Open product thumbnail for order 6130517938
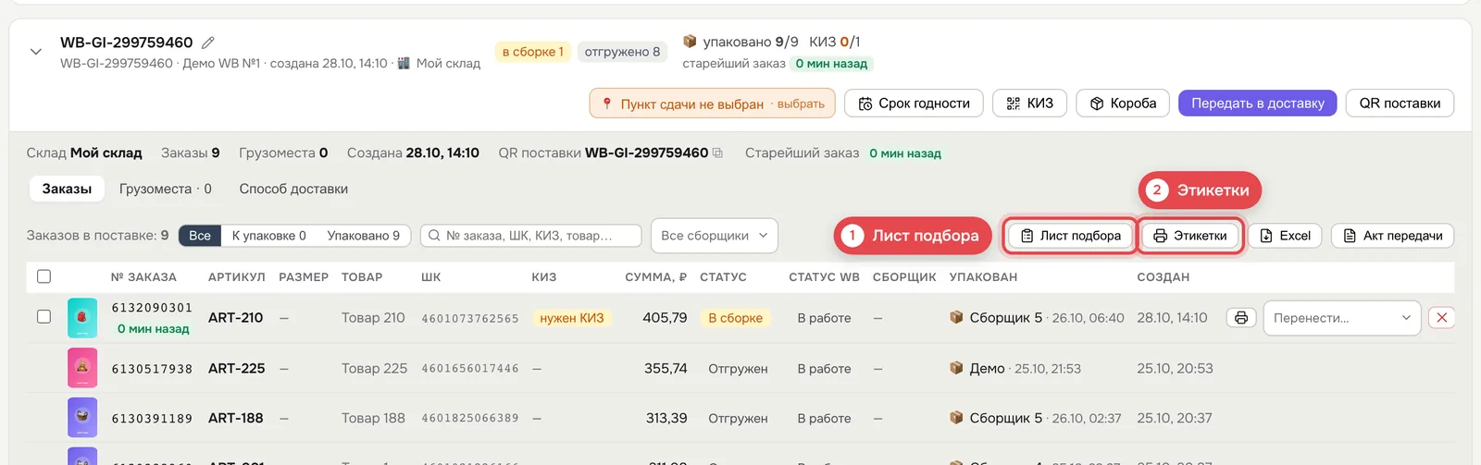The width and height of the screenshot is (1481, 465). (82, 368)
